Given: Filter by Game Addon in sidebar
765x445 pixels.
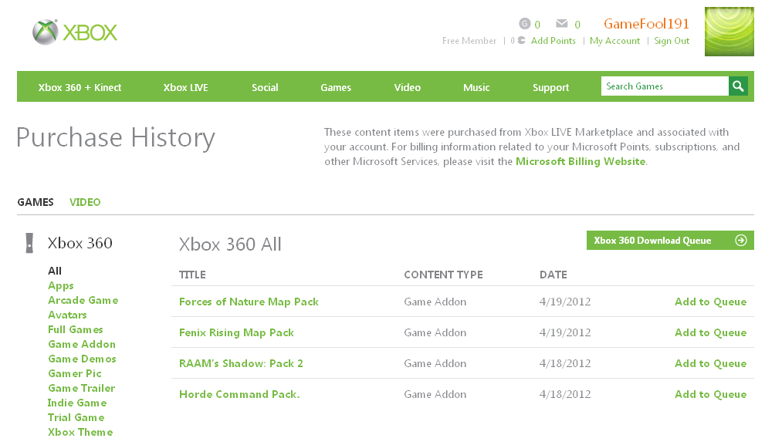Looking at the screenshot, I should [x=82, y=344].
